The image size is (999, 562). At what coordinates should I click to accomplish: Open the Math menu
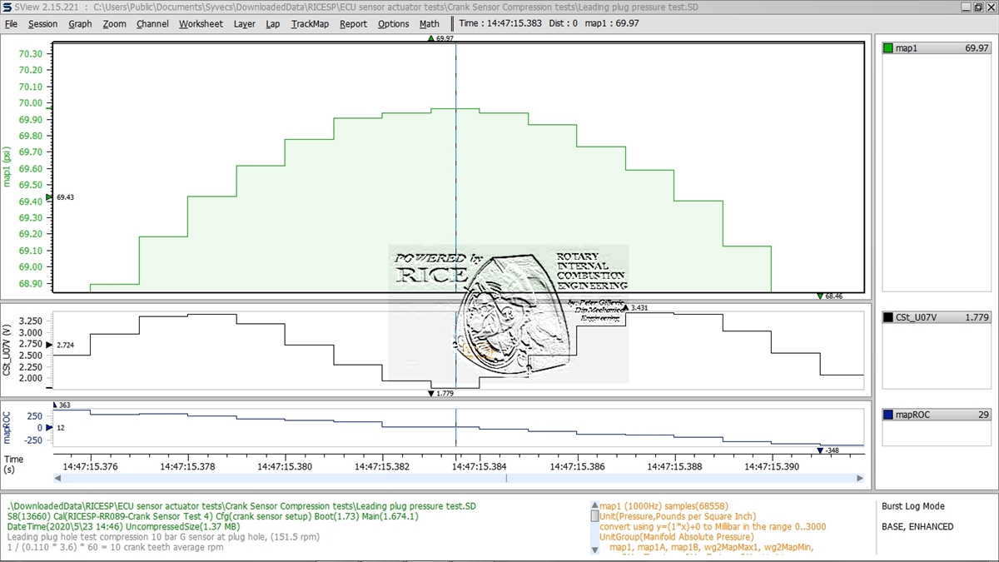(429, 24)
